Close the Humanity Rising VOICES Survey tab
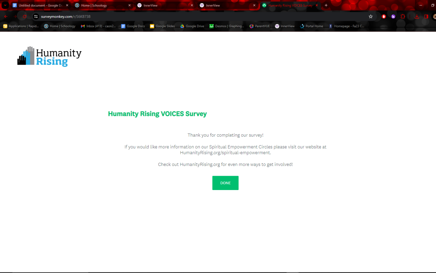This screenshot has width=436, height=273. pos(317,5)
